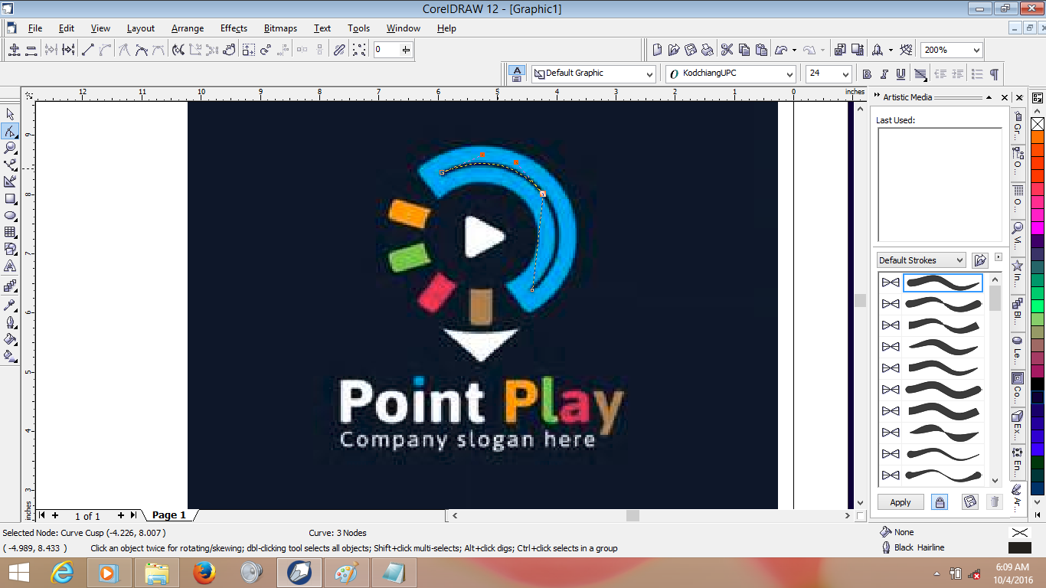Select the Graph Paper tool
The width and height of the screenshot is (1046, 588).
click(x=11, y=232)
